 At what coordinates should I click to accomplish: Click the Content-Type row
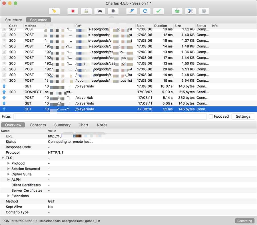[x=128, y=212]
